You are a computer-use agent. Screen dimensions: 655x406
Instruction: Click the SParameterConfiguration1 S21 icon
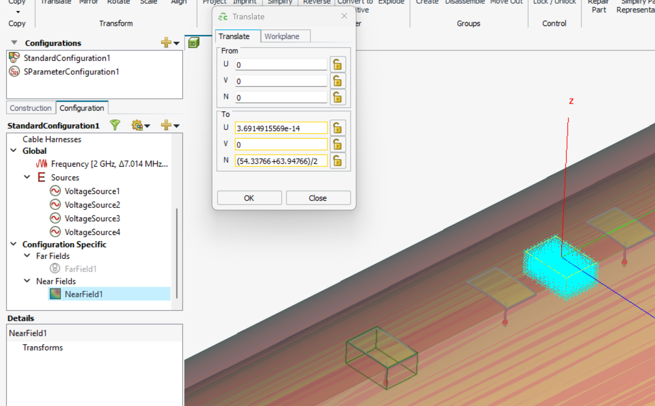point(14,72)
